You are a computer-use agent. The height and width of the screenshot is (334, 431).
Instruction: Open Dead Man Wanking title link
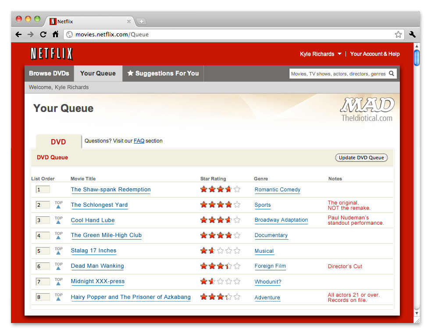point(97,266)
